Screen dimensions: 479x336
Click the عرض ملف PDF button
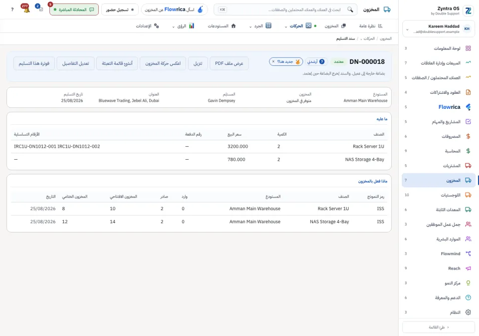point(229,63)
